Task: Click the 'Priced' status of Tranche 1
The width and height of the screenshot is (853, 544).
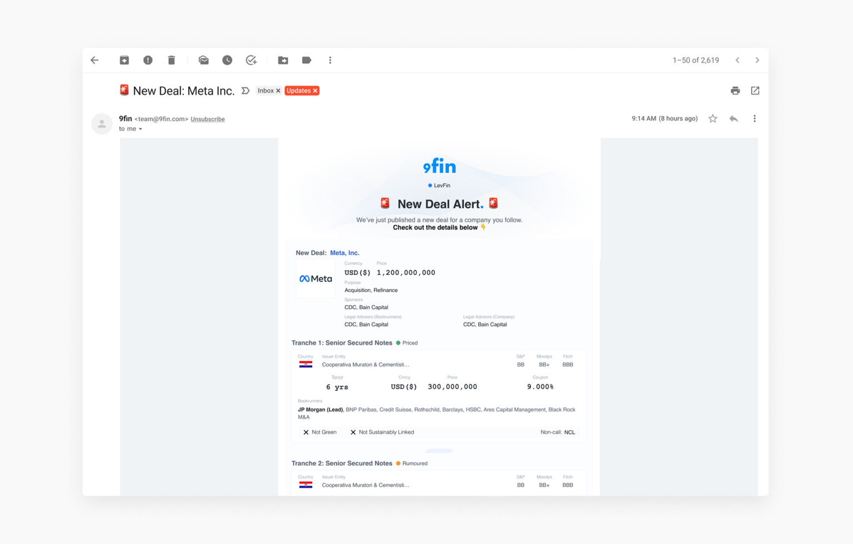Action: coord(407,343)
